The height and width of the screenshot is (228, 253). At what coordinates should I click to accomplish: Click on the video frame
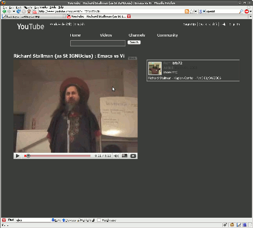coord(75,106)
